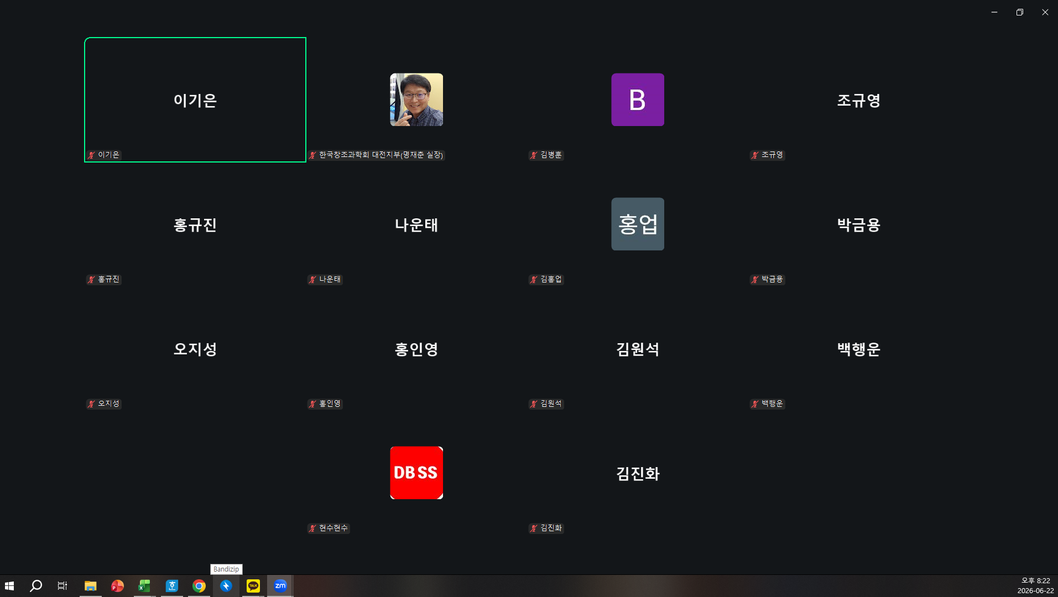Select the 김진화 participant tile
The width and height of the screenshot is (1058, 597).
(638, 473)
